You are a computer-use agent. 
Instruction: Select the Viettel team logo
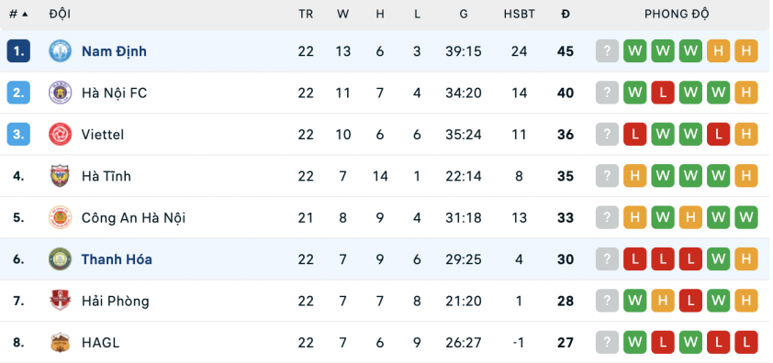(x=61, y=135)
